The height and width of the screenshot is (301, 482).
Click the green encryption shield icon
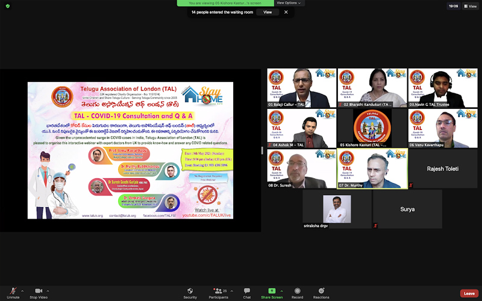8,6
